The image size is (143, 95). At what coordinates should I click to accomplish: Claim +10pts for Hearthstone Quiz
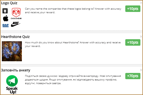pos(133,43)
